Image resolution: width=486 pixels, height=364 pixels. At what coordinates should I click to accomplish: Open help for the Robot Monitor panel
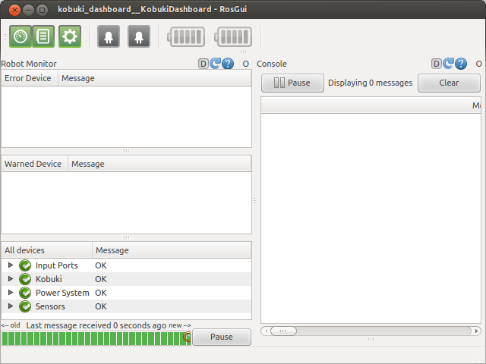click(228, 64)
